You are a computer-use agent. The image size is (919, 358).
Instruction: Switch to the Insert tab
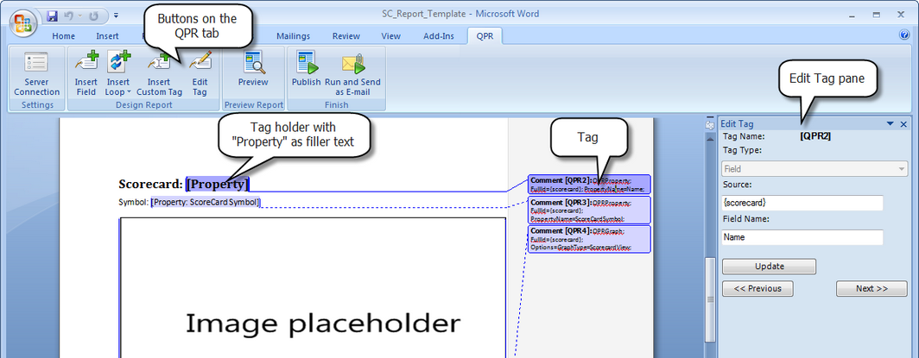pyautogui.click(x=107, y=36)
